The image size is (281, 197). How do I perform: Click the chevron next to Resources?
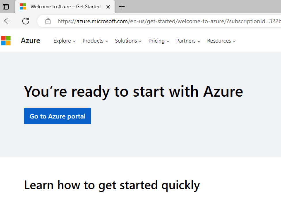tap(234, 41)
